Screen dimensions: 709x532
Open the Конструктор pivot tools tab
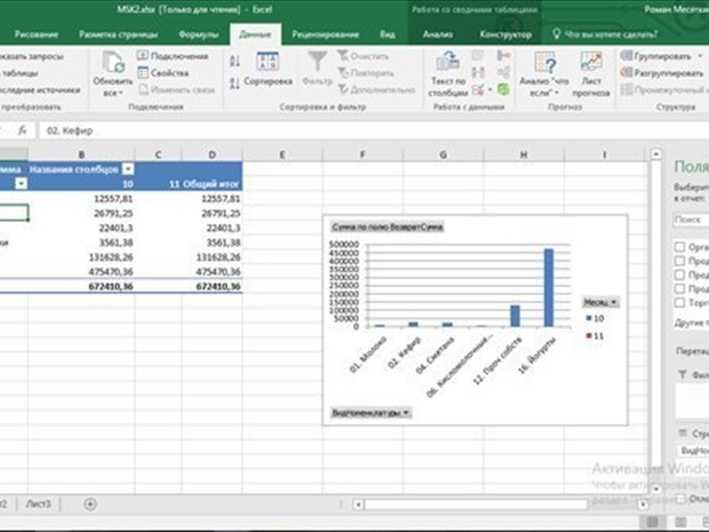pyautogui.click(x=505, y=35)
